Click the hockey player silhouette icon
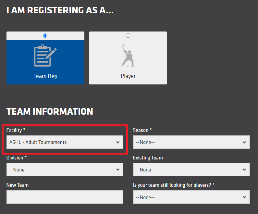 (x=128, y=56)
